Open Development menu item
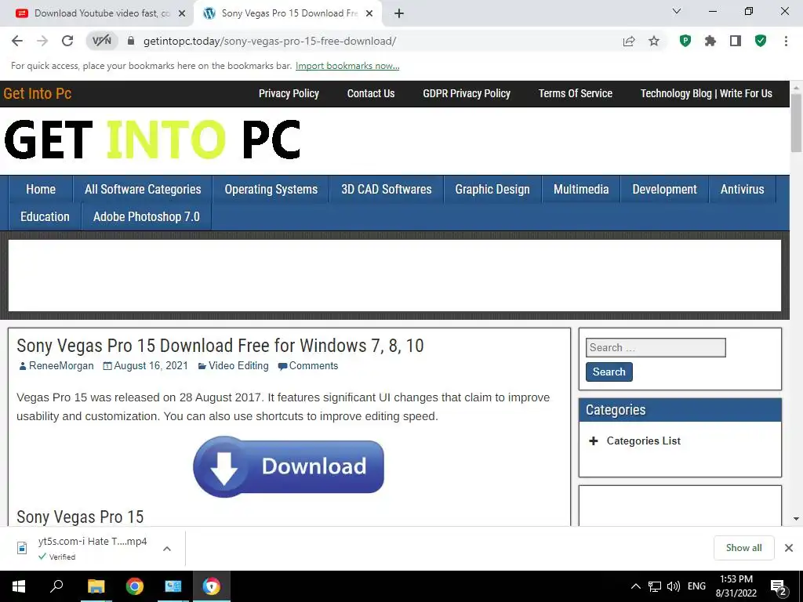803x602 pixels. [x=664, y=190]
